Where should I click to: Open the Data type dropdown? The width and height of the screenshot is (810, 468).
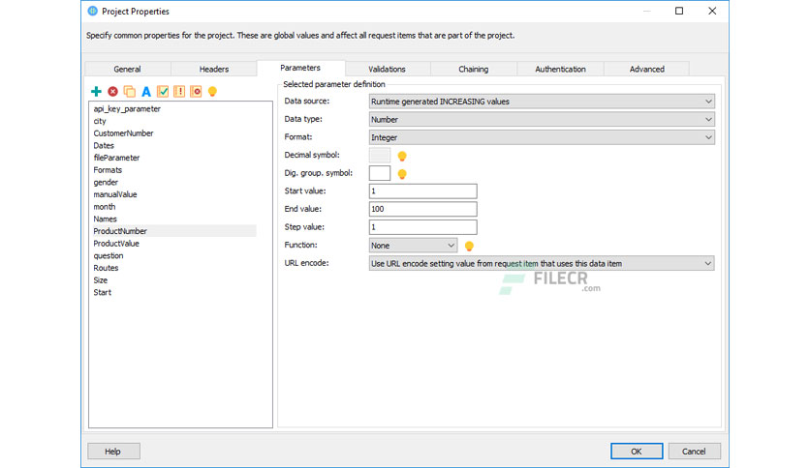click(542, 120)
